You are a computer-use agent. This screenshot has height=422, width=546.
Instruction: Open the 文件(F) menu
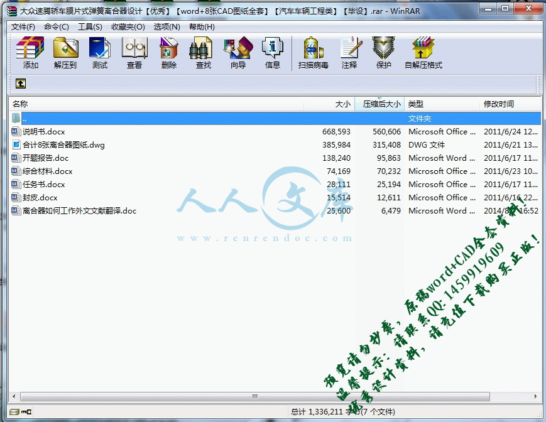(x=23, y=27)
